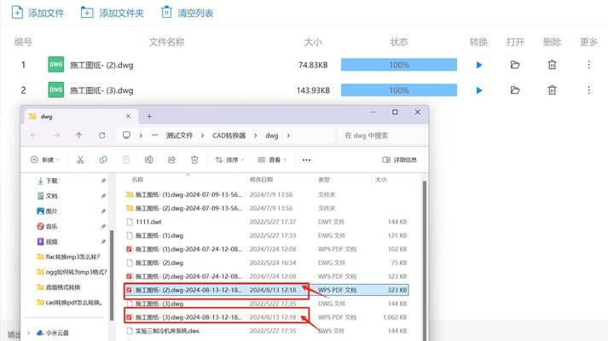608x341 pixels.
Task: Click the 添加文件 button
Action: click(x=38, y=13)
